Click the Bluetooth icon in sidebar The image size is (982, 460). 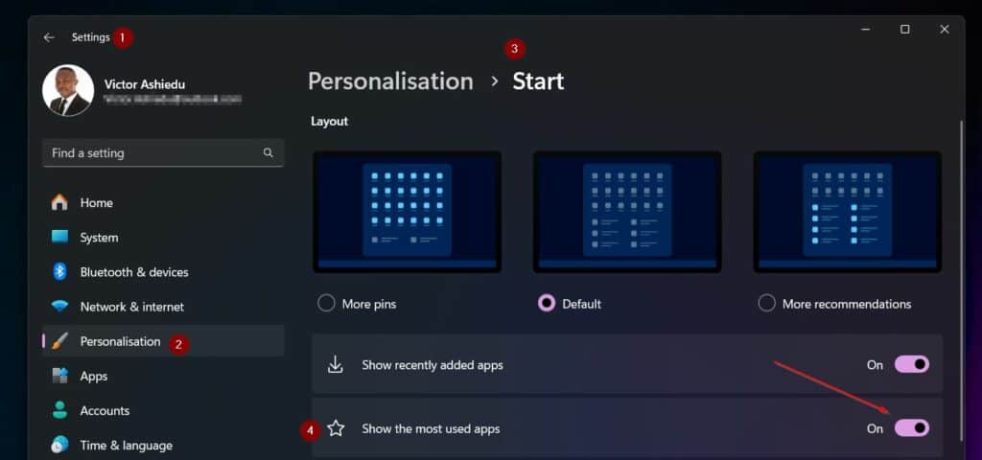[59, 271]
